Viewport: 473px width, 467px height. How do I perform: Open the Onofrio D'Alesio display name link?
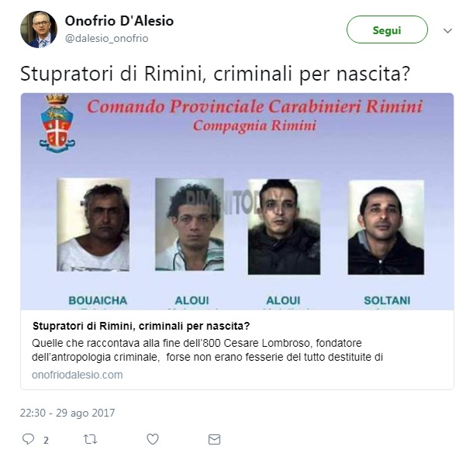point(119,21)
